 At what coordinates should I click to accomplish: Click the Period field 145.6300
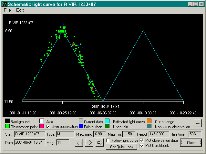tap(159, 134)
